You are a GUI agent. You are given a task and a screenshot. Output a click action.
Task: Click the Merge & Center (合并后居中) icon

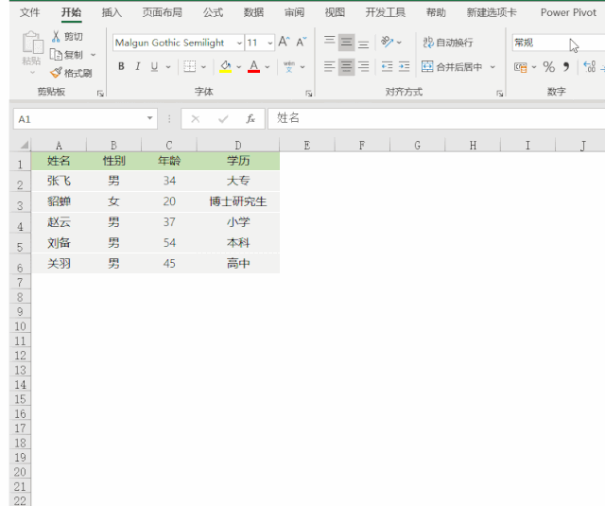click(x=427, y=66)
